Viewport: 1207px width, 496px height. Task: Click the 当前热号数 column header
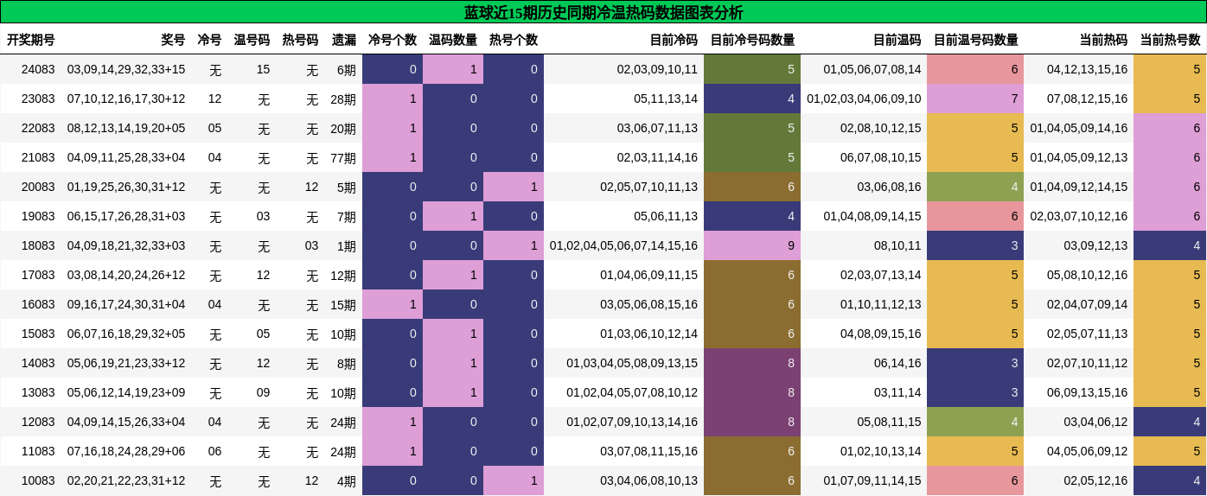pos(1170,40)
